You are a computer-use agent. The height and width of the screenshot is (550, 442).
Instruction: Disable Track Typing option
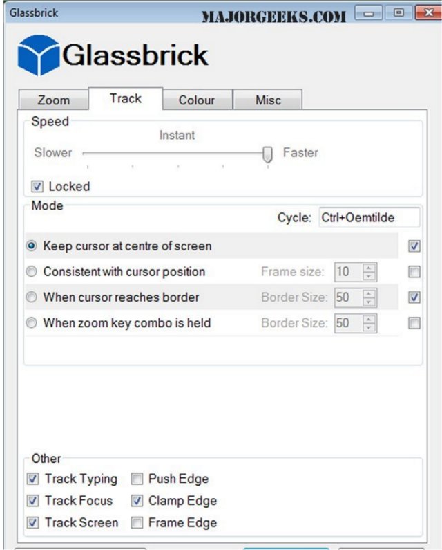33,479
